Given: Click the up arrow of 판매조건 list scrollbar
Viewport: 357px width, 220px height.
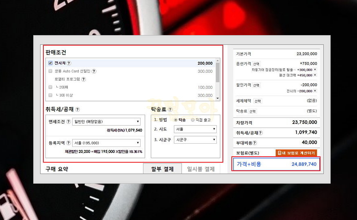Looking at the screenshot, I should (x=218, y=61).
